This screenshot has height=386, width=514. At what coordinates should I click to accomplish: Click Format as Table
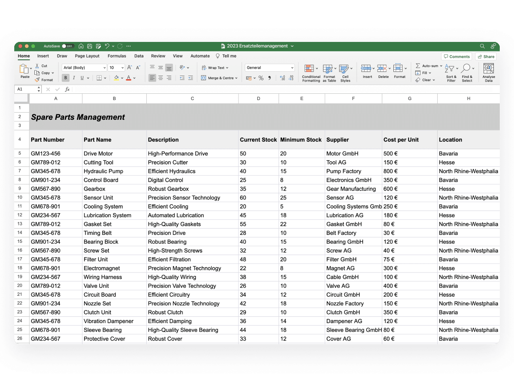pyautogui.click(x=329, y=73)
